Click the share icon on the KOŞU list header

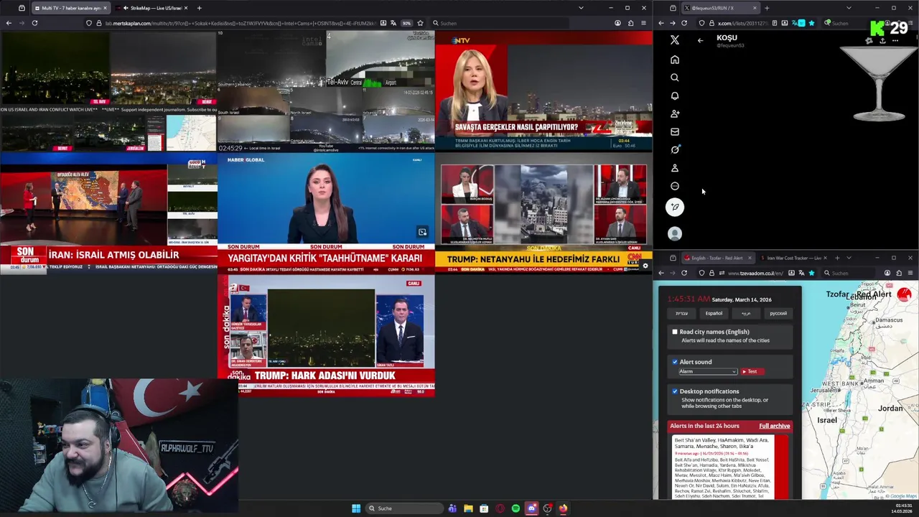click(882, 41)
